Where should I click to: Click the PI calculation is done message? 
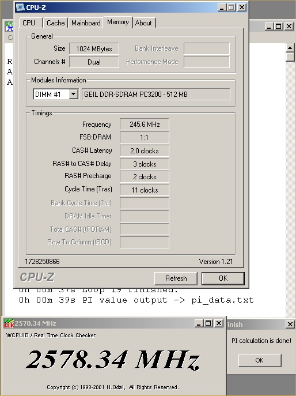click(x=261, y=341)
